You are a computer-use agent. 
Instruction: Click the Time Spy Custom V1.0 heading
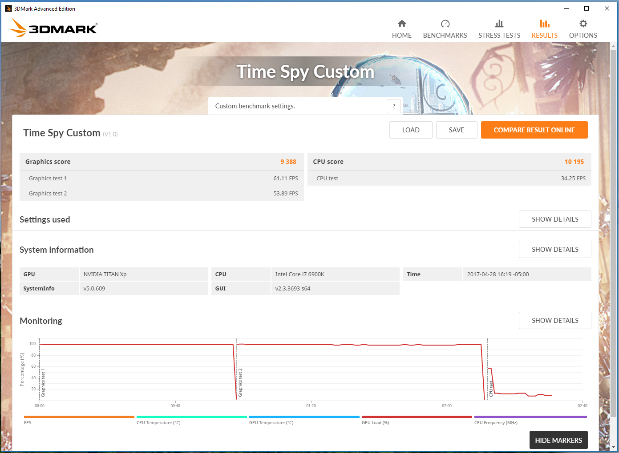[70, 133]
